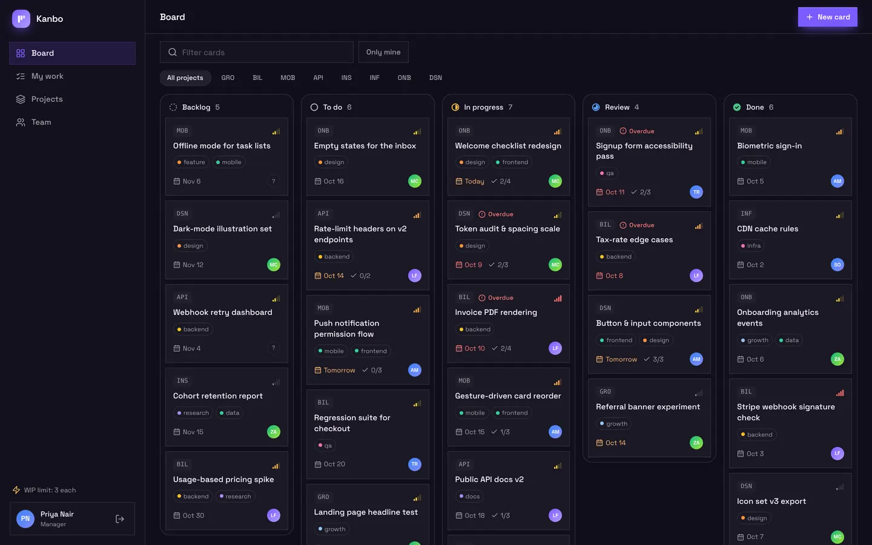Filter board by ONB project
Screen dimensions: 872x545
click(x=404, y=78)
